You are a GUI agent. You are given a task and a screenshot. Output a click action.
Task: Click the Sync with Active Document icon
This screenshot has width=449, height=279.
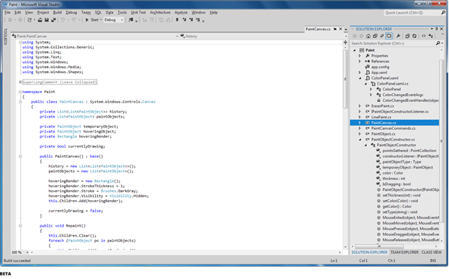[381, 36]
